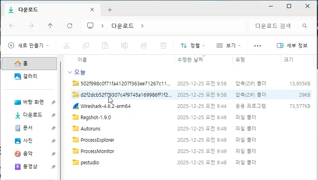Click the Share icon in toolbar
Image resolution: width=318 pixels, height=180 pixels.
tap(144, 46)
